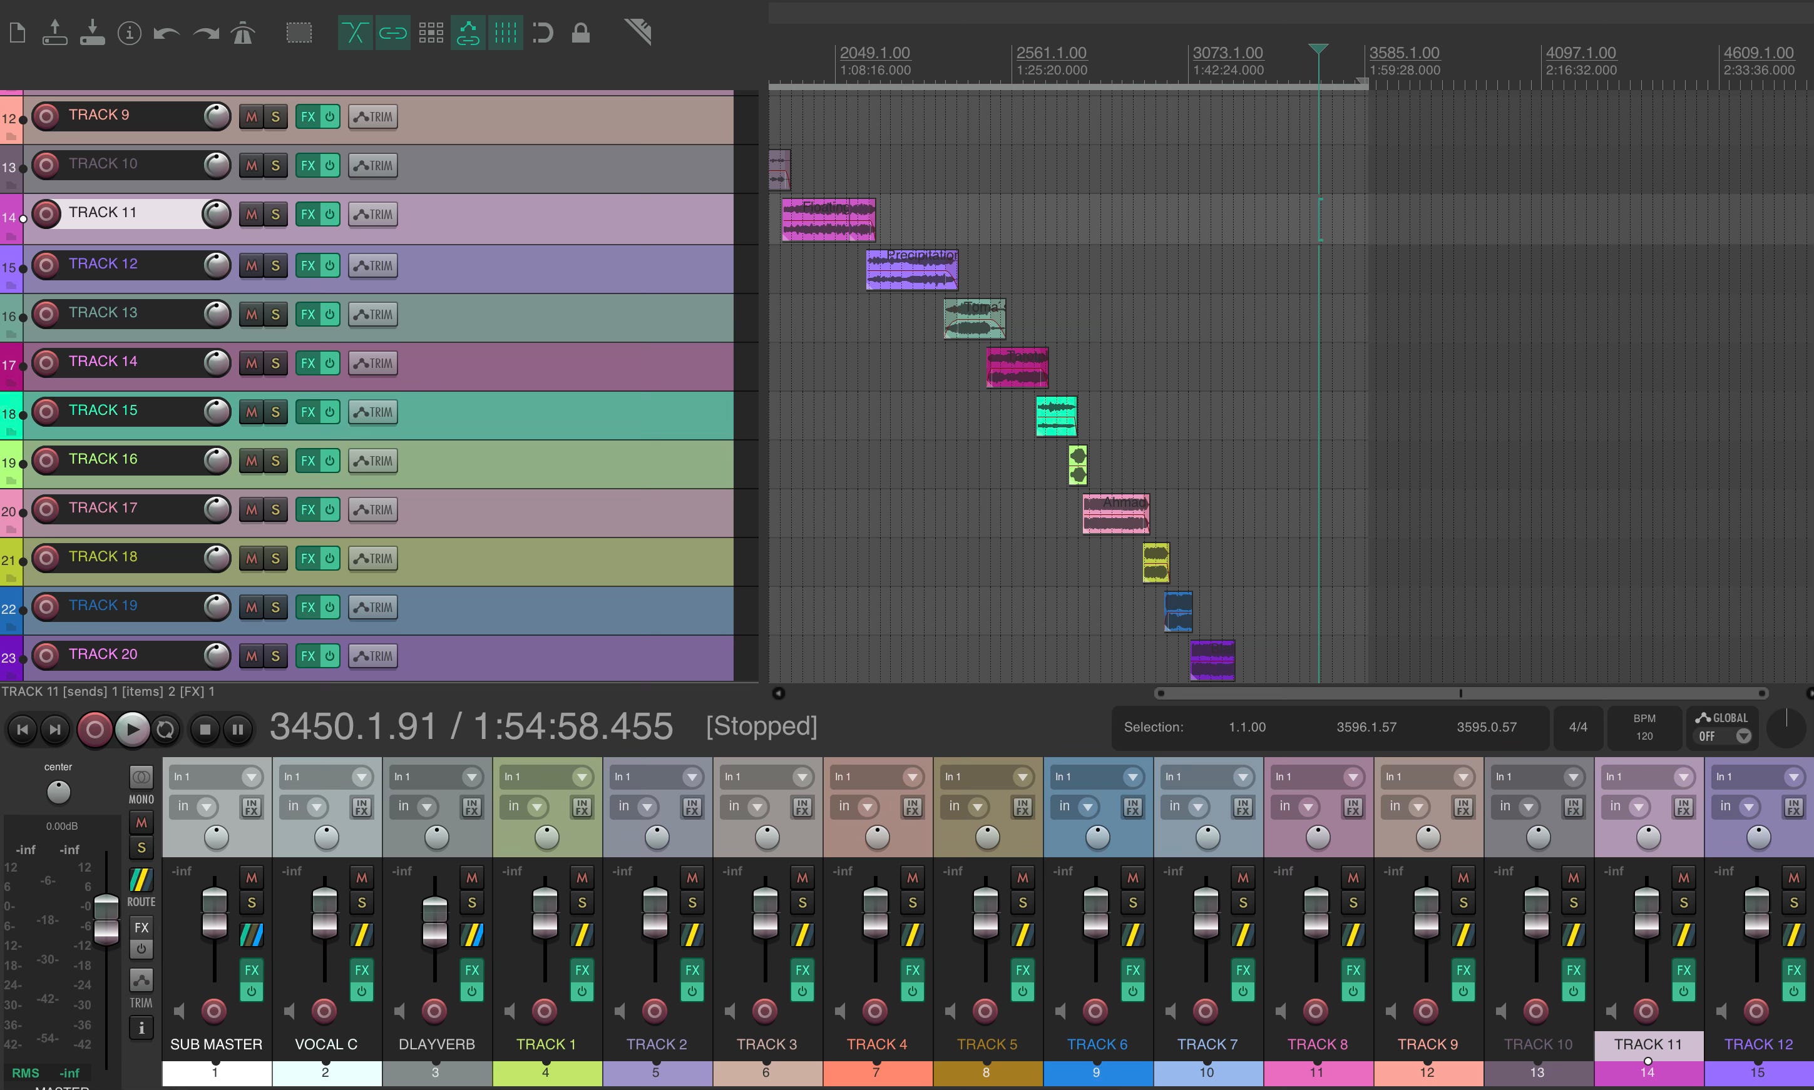This screenshot has height=1090, width=1814.
Task: Open FX button on TRACK 20
Action: [x=308, y=656]
